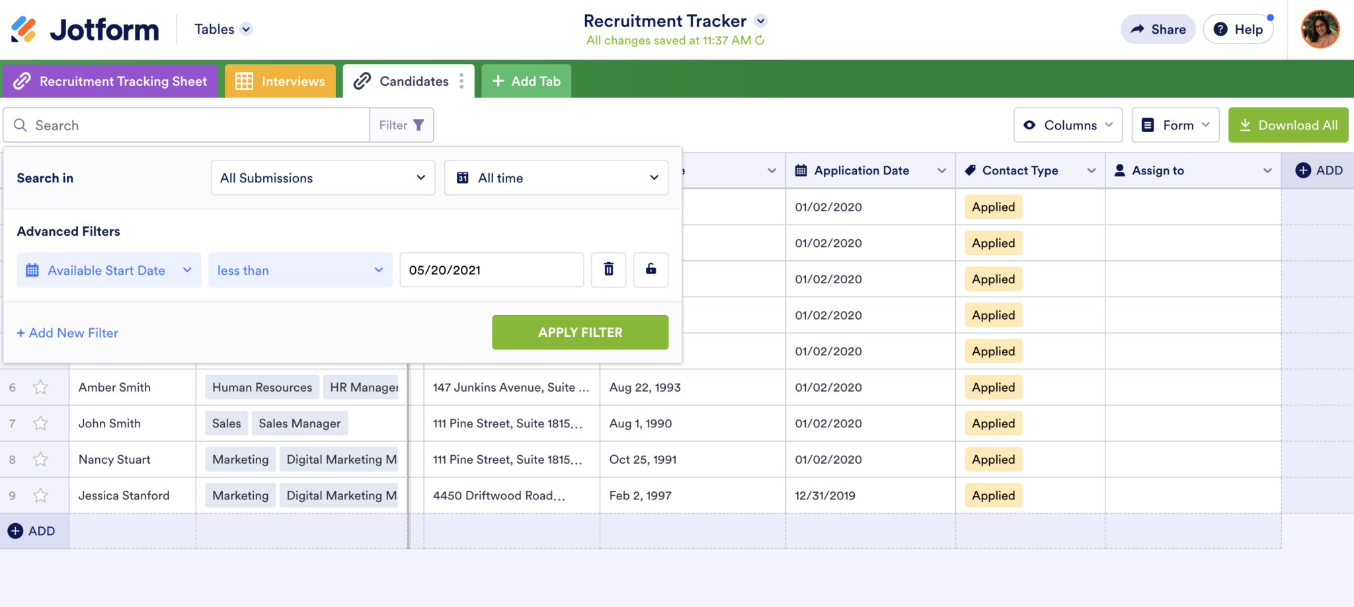
Task: Expand the All time date range selector
Action: tap(555, 177)
